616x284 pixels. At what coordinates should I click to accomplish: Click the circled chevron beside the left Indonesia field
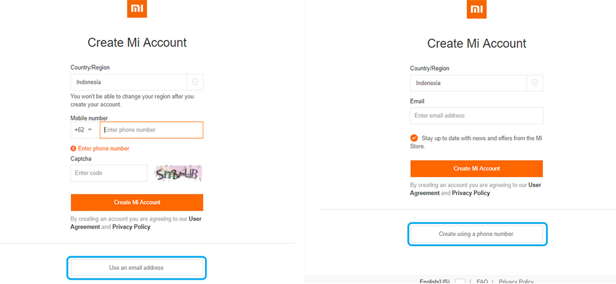(195, 82)
